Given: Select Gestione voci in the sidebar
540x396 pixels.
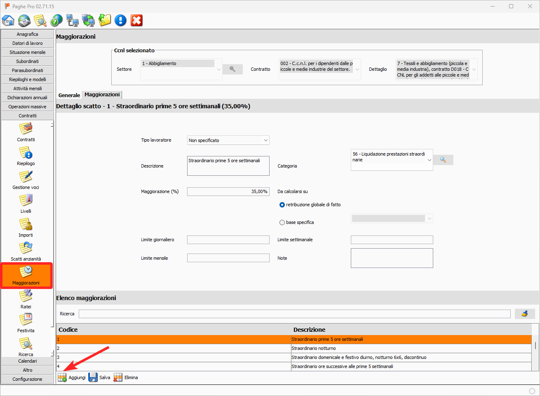Looking at the screenshot, I should point(26,179).
